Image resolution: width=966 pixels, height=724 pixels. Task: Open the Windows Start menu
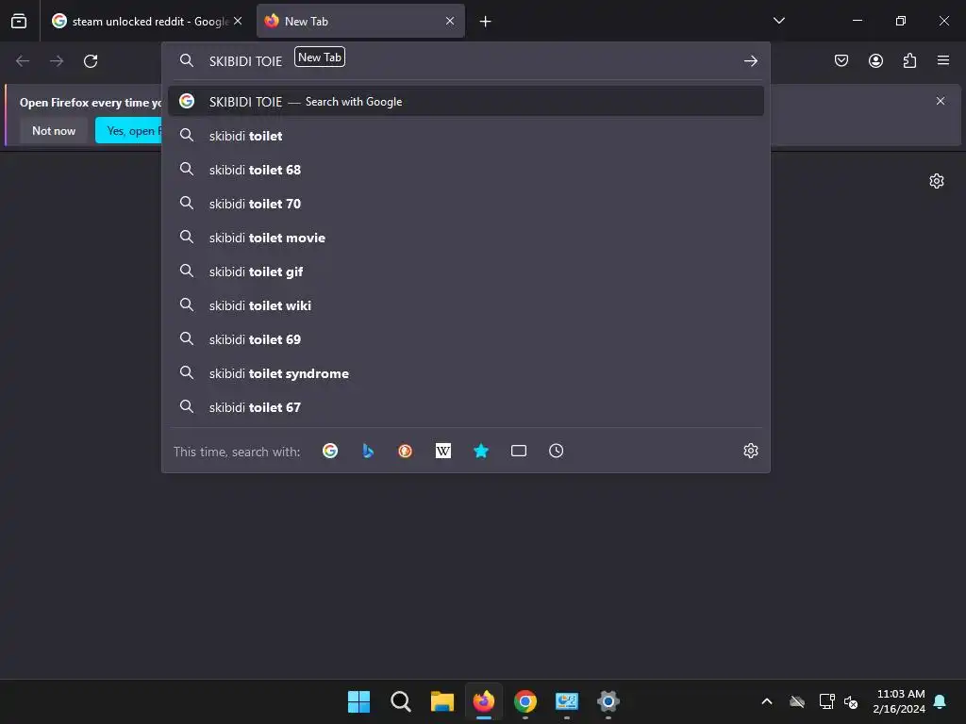tap(358, 701)
